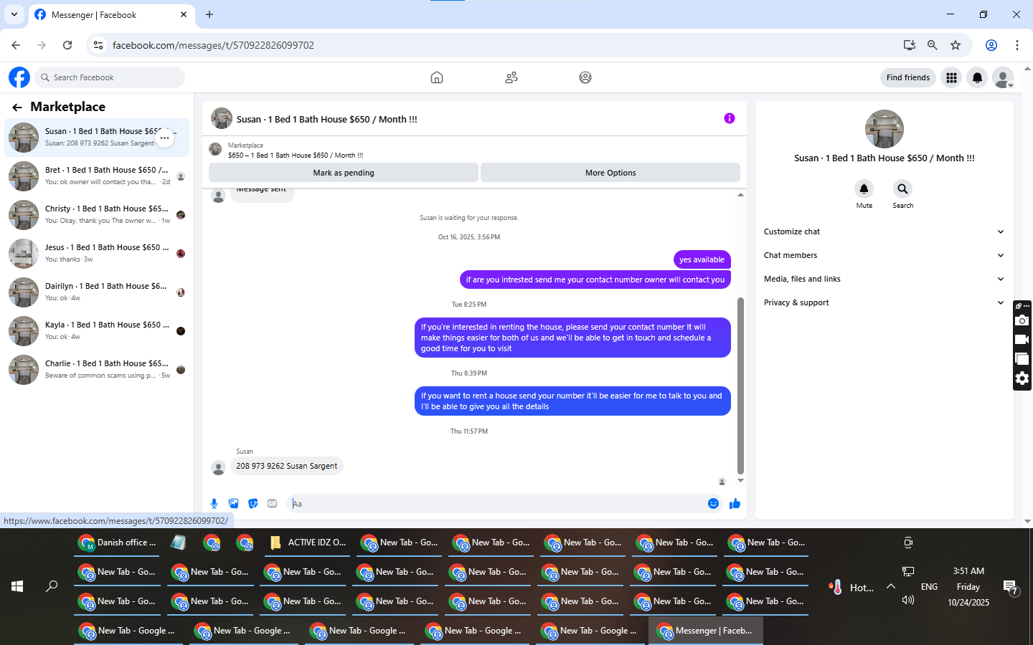Choose a sticker in message composer

[253, 504]
